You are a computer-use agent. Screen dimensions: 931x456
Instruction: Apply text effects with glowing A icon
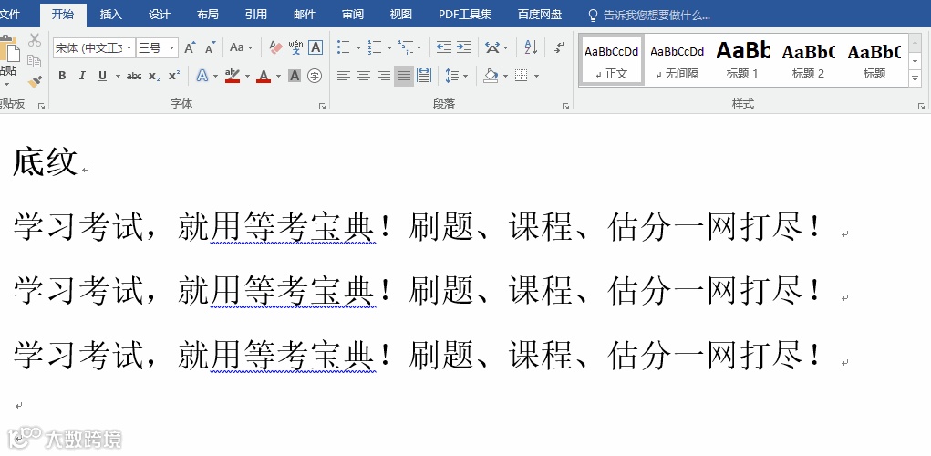coord(202,76)
